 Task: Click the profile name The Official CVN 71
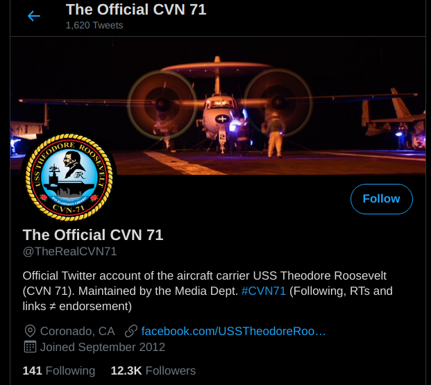tap(93, 235)
